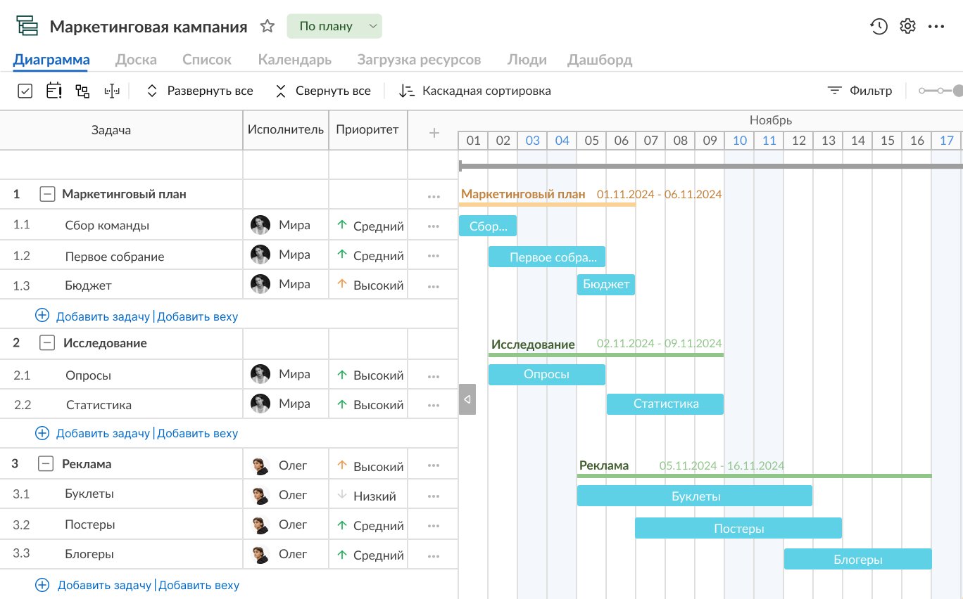Collapse the Реклама group
Screen dimensions: 963x599
coord(46,464)
